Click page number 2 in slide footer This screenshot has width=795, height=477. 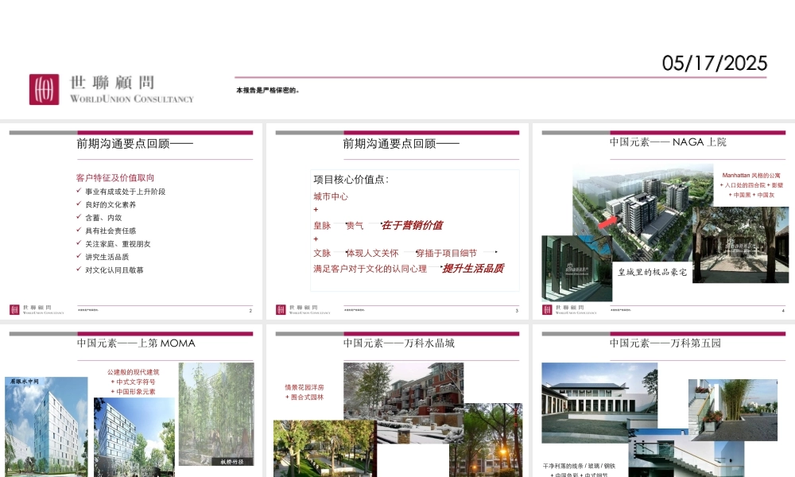coord(250,310)
